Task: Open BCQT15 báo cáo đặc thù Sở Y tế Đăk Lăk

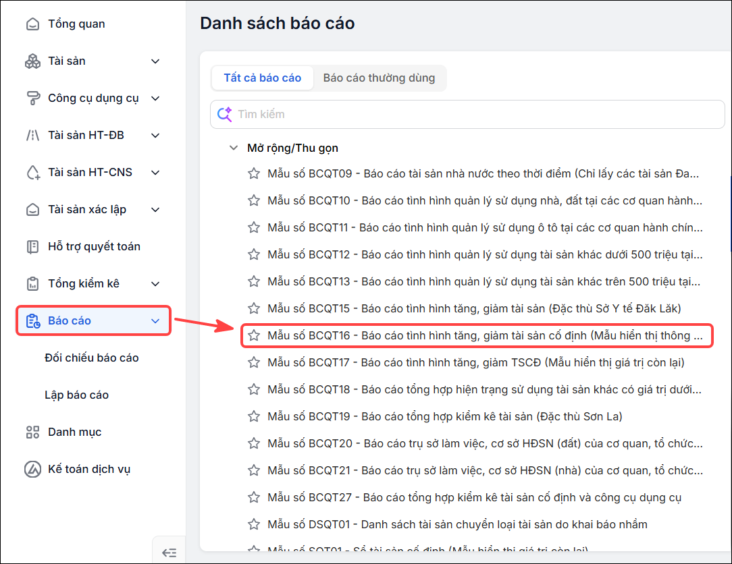Action: click(474, 308)
